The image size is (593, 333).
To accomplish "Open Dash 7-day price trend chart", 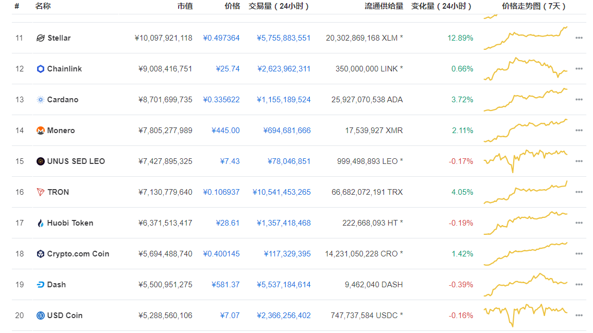I will click(526, 285).
